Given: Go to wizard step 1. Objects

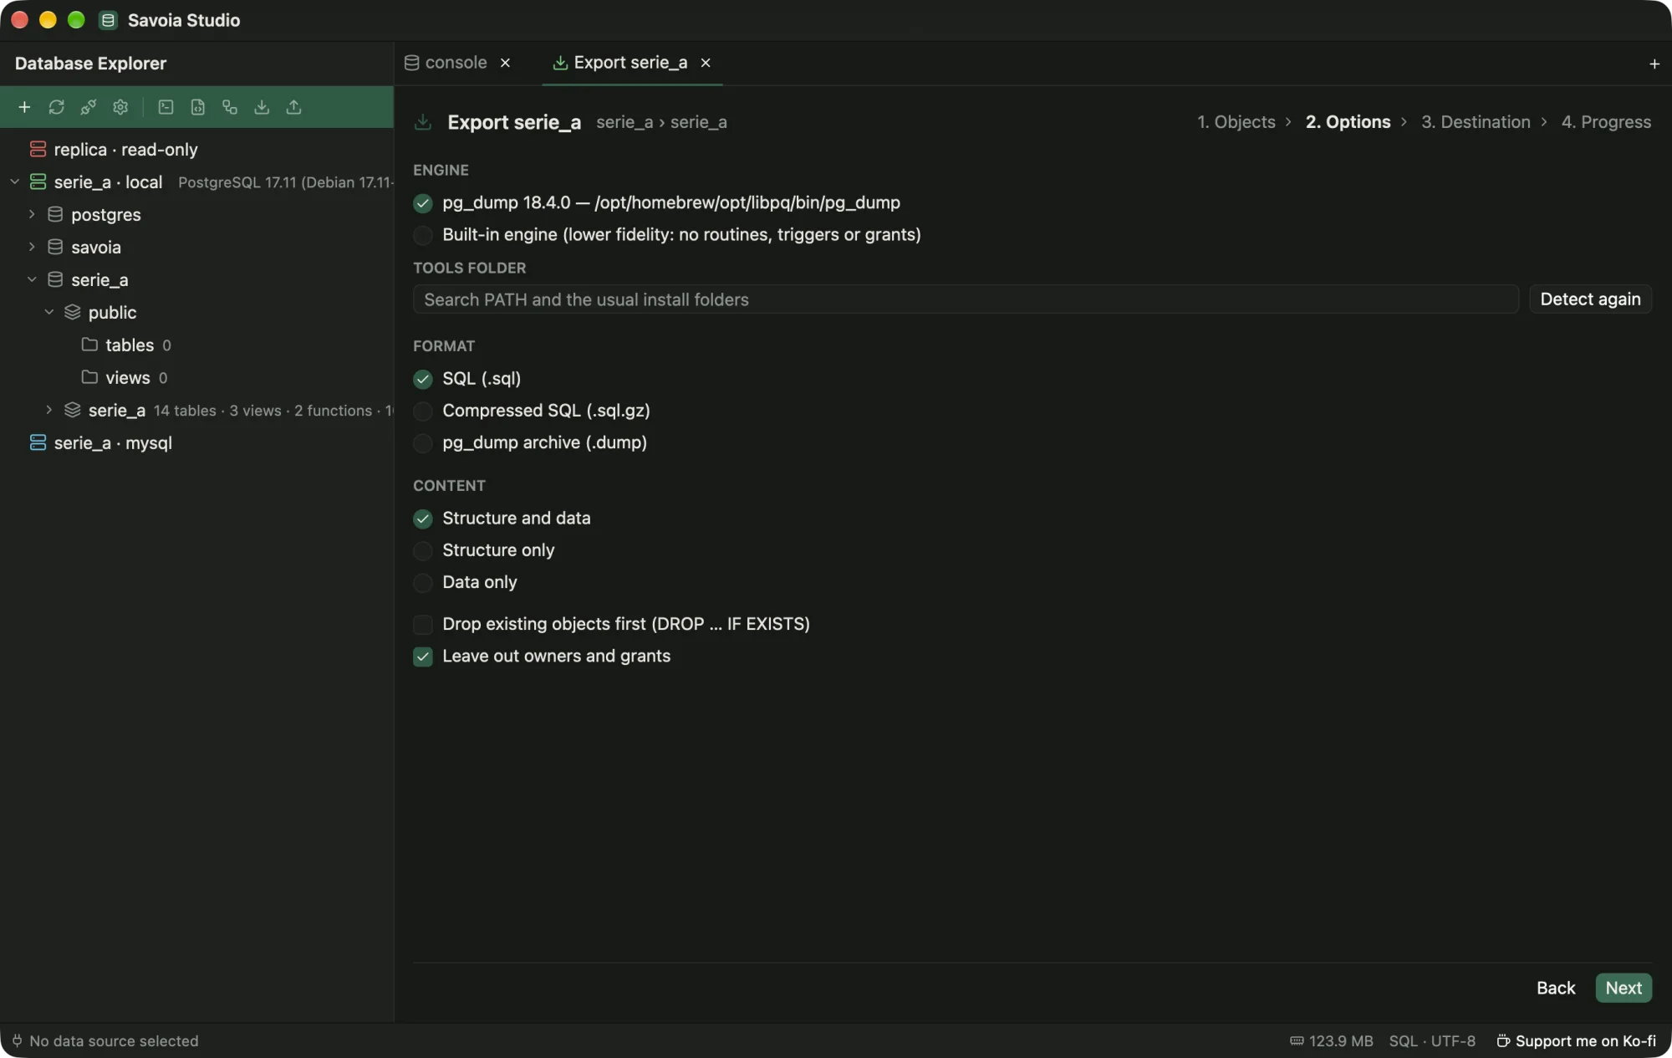Looking at the screenshot, I should click(x=1236, y=122).
